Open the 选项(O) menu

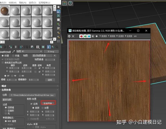pos(32,3)
